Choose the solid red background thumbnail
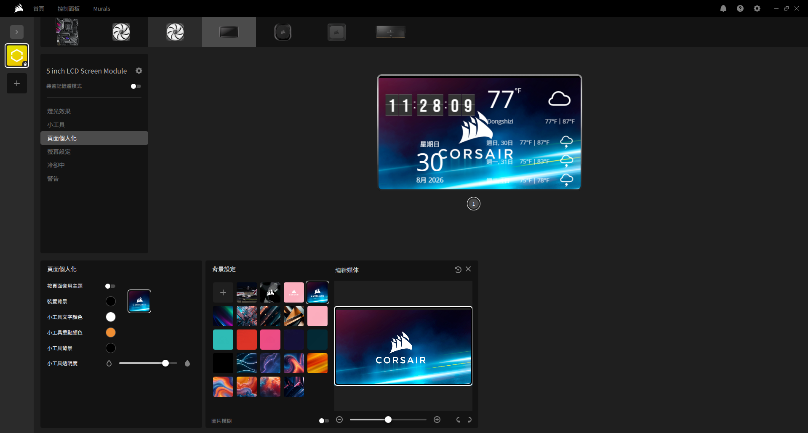Screen dimensions: 808x433 247,340
